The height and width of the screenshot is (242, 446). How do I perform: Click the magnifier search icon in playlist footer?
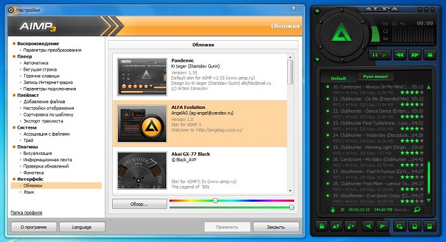point(417,210)
